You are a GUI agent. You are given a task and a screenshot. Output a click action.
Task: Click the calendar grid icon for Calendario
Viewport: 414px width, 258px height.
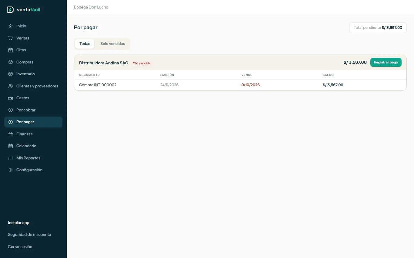tap(11, 146)
